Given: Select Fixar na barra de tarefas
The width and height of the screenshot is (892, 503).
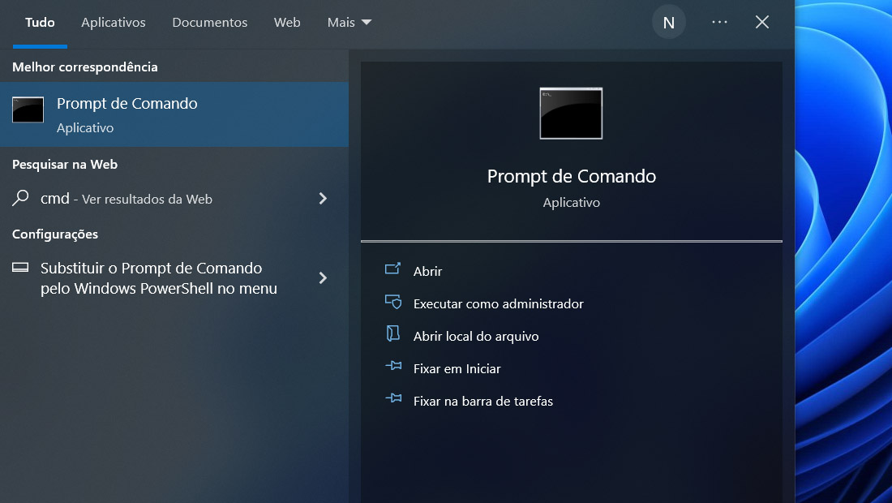Looking at the screenshot, I should tap(483, 401).
